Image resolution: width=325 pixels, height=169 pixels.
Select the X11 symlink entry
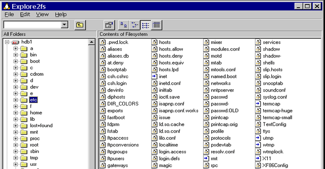pyautogui.click(x=267, y=159)
